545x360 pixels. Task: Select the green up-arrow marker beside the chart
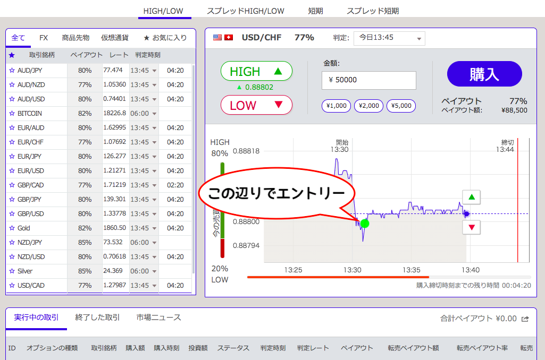[471, 197]
